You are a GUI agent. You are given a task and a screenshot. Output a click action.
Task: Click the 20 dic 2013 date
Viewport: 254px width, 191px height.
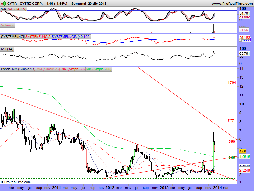[x=97, y=4]
